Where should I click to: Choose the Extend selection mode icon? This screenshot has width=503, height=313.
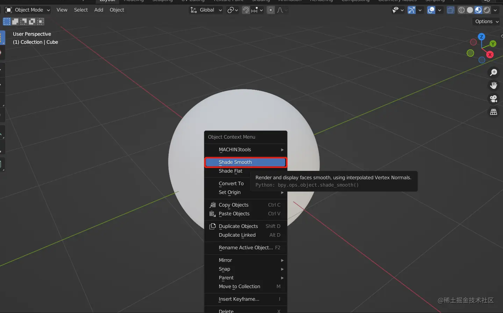click(15, 22)
